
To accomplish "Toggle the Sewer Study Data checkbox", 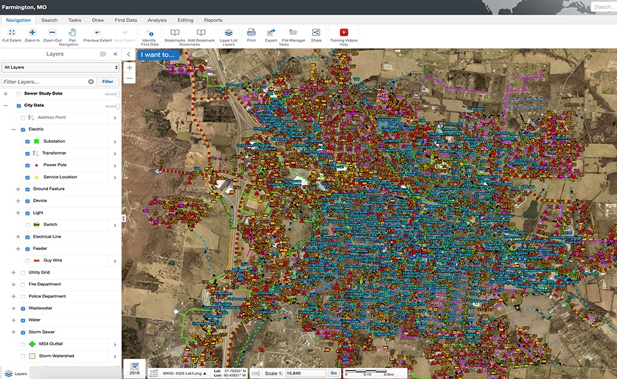I will tap(19, 93).
